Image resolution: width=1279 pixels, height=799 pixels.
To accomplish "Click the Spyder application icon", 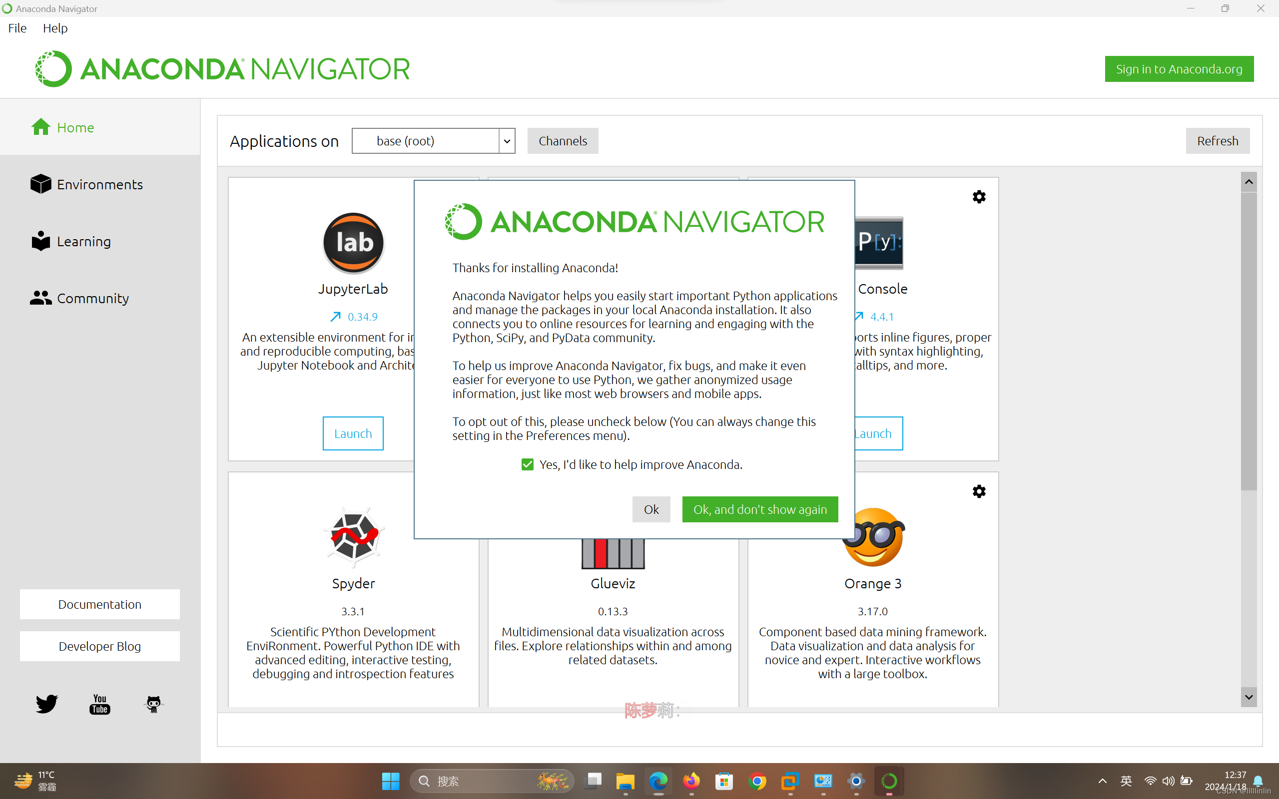I will click(353, 538).
